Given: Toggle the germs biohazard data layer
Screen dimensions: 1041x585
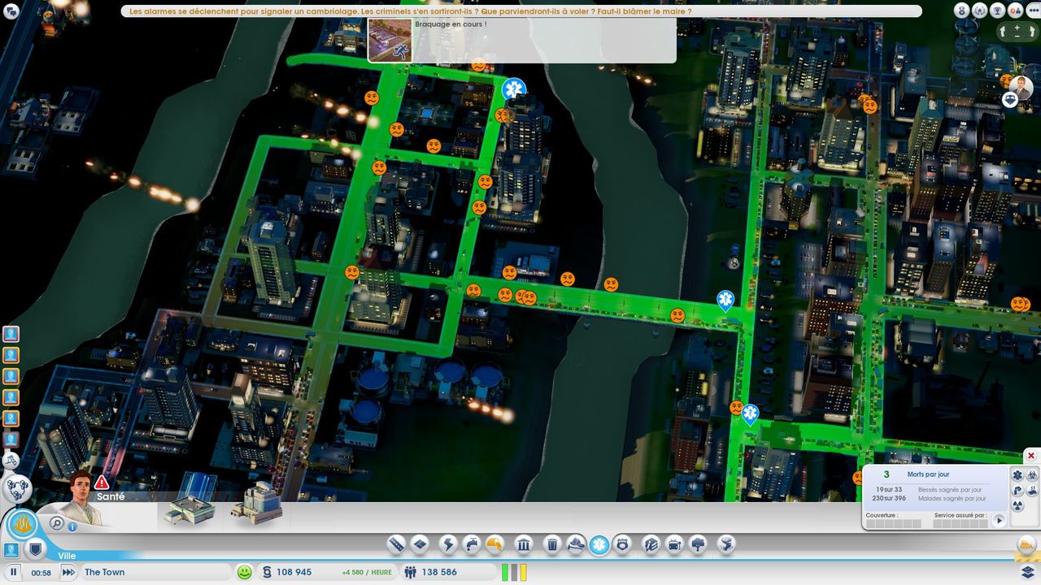Looking at the screenshot, I should 1031,474.
